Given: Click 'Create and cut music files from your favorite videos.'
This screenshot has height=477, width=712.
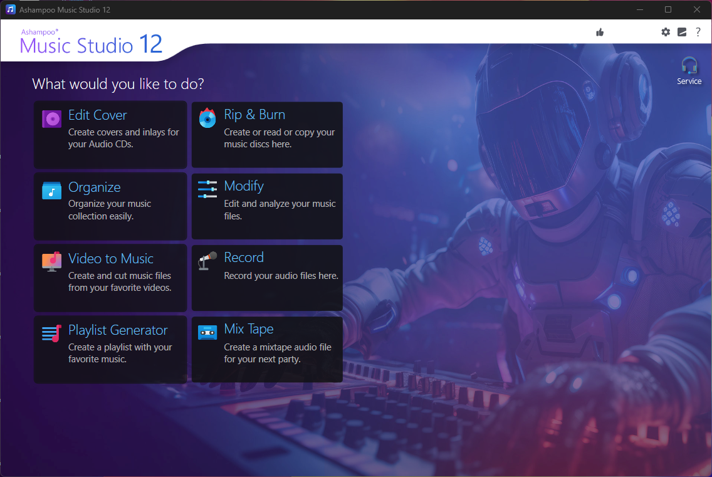Looking at the screenshot, I should coord(120,281).
